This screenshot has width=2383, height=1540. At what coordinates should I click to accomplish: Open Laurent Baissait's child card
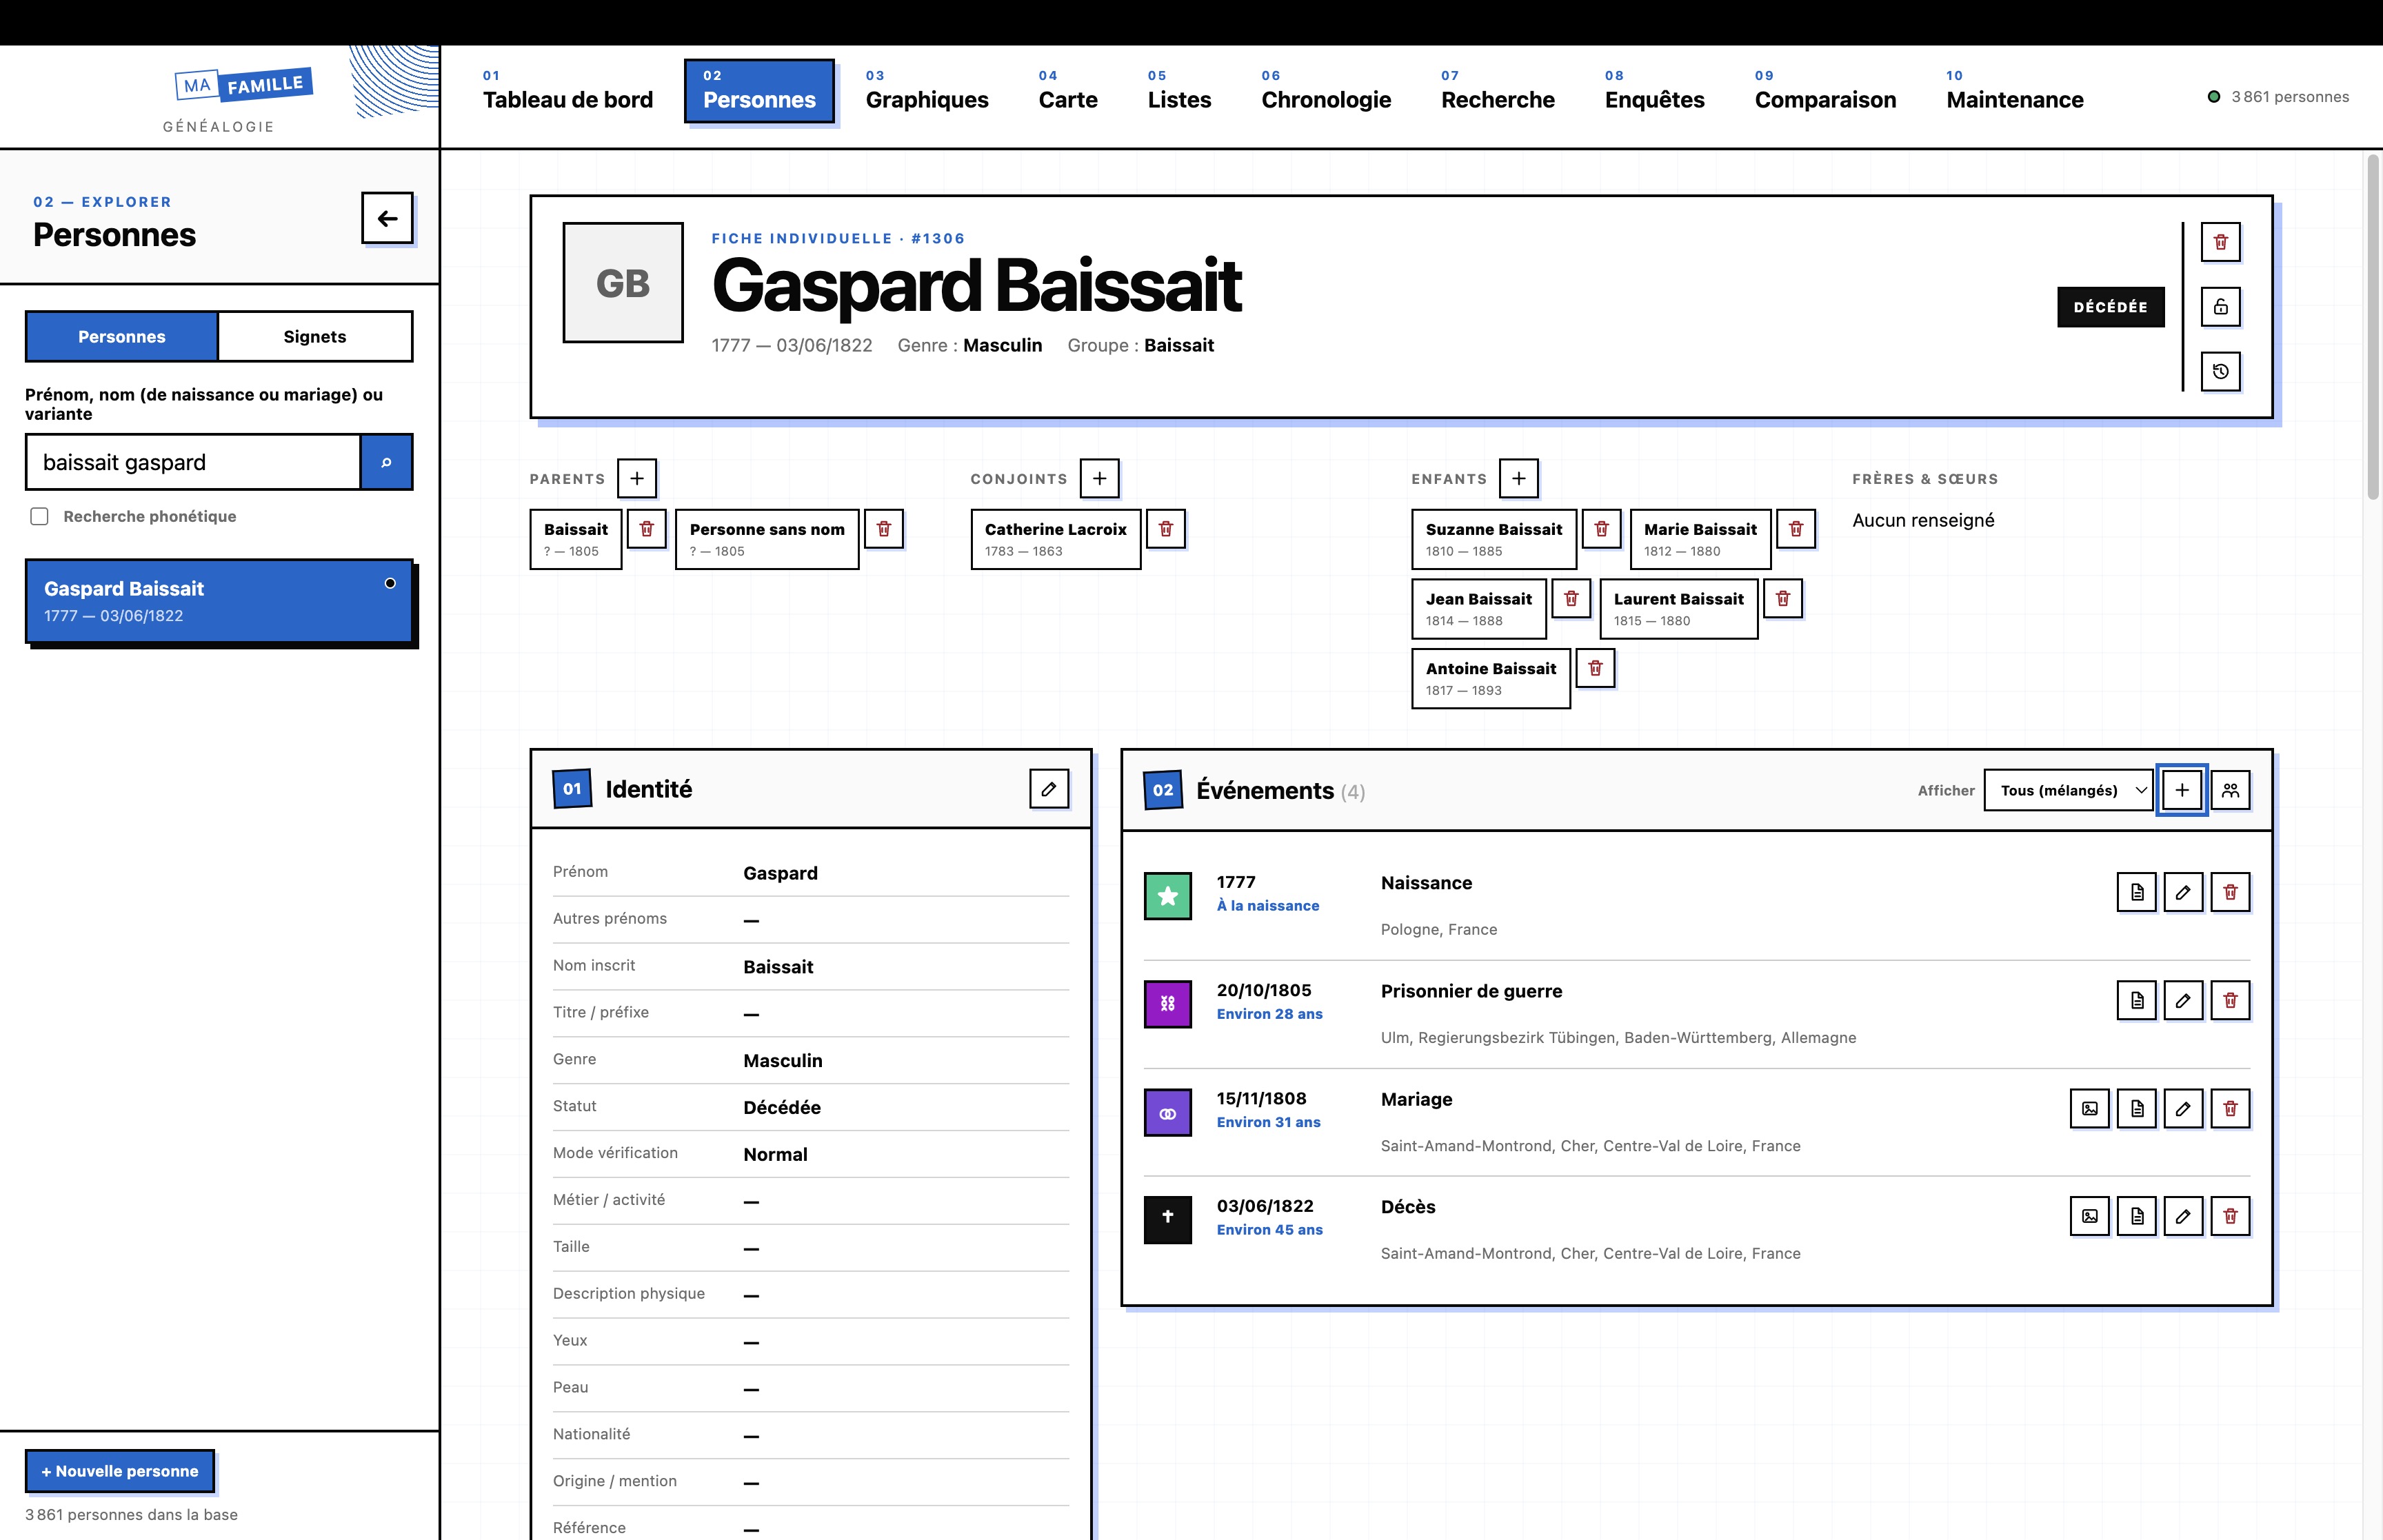pos(1678,608)
